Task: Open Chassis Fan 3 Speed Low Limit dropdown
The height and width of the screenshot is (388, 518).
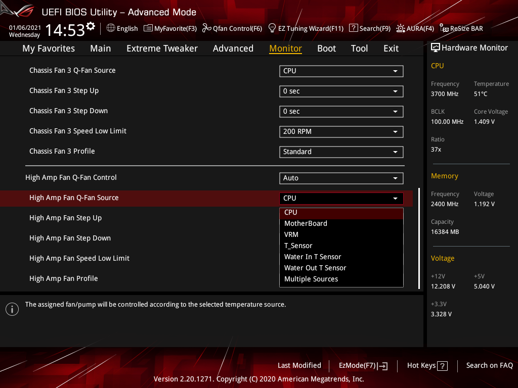Action: pyautogui.click(x=341, y=132)
